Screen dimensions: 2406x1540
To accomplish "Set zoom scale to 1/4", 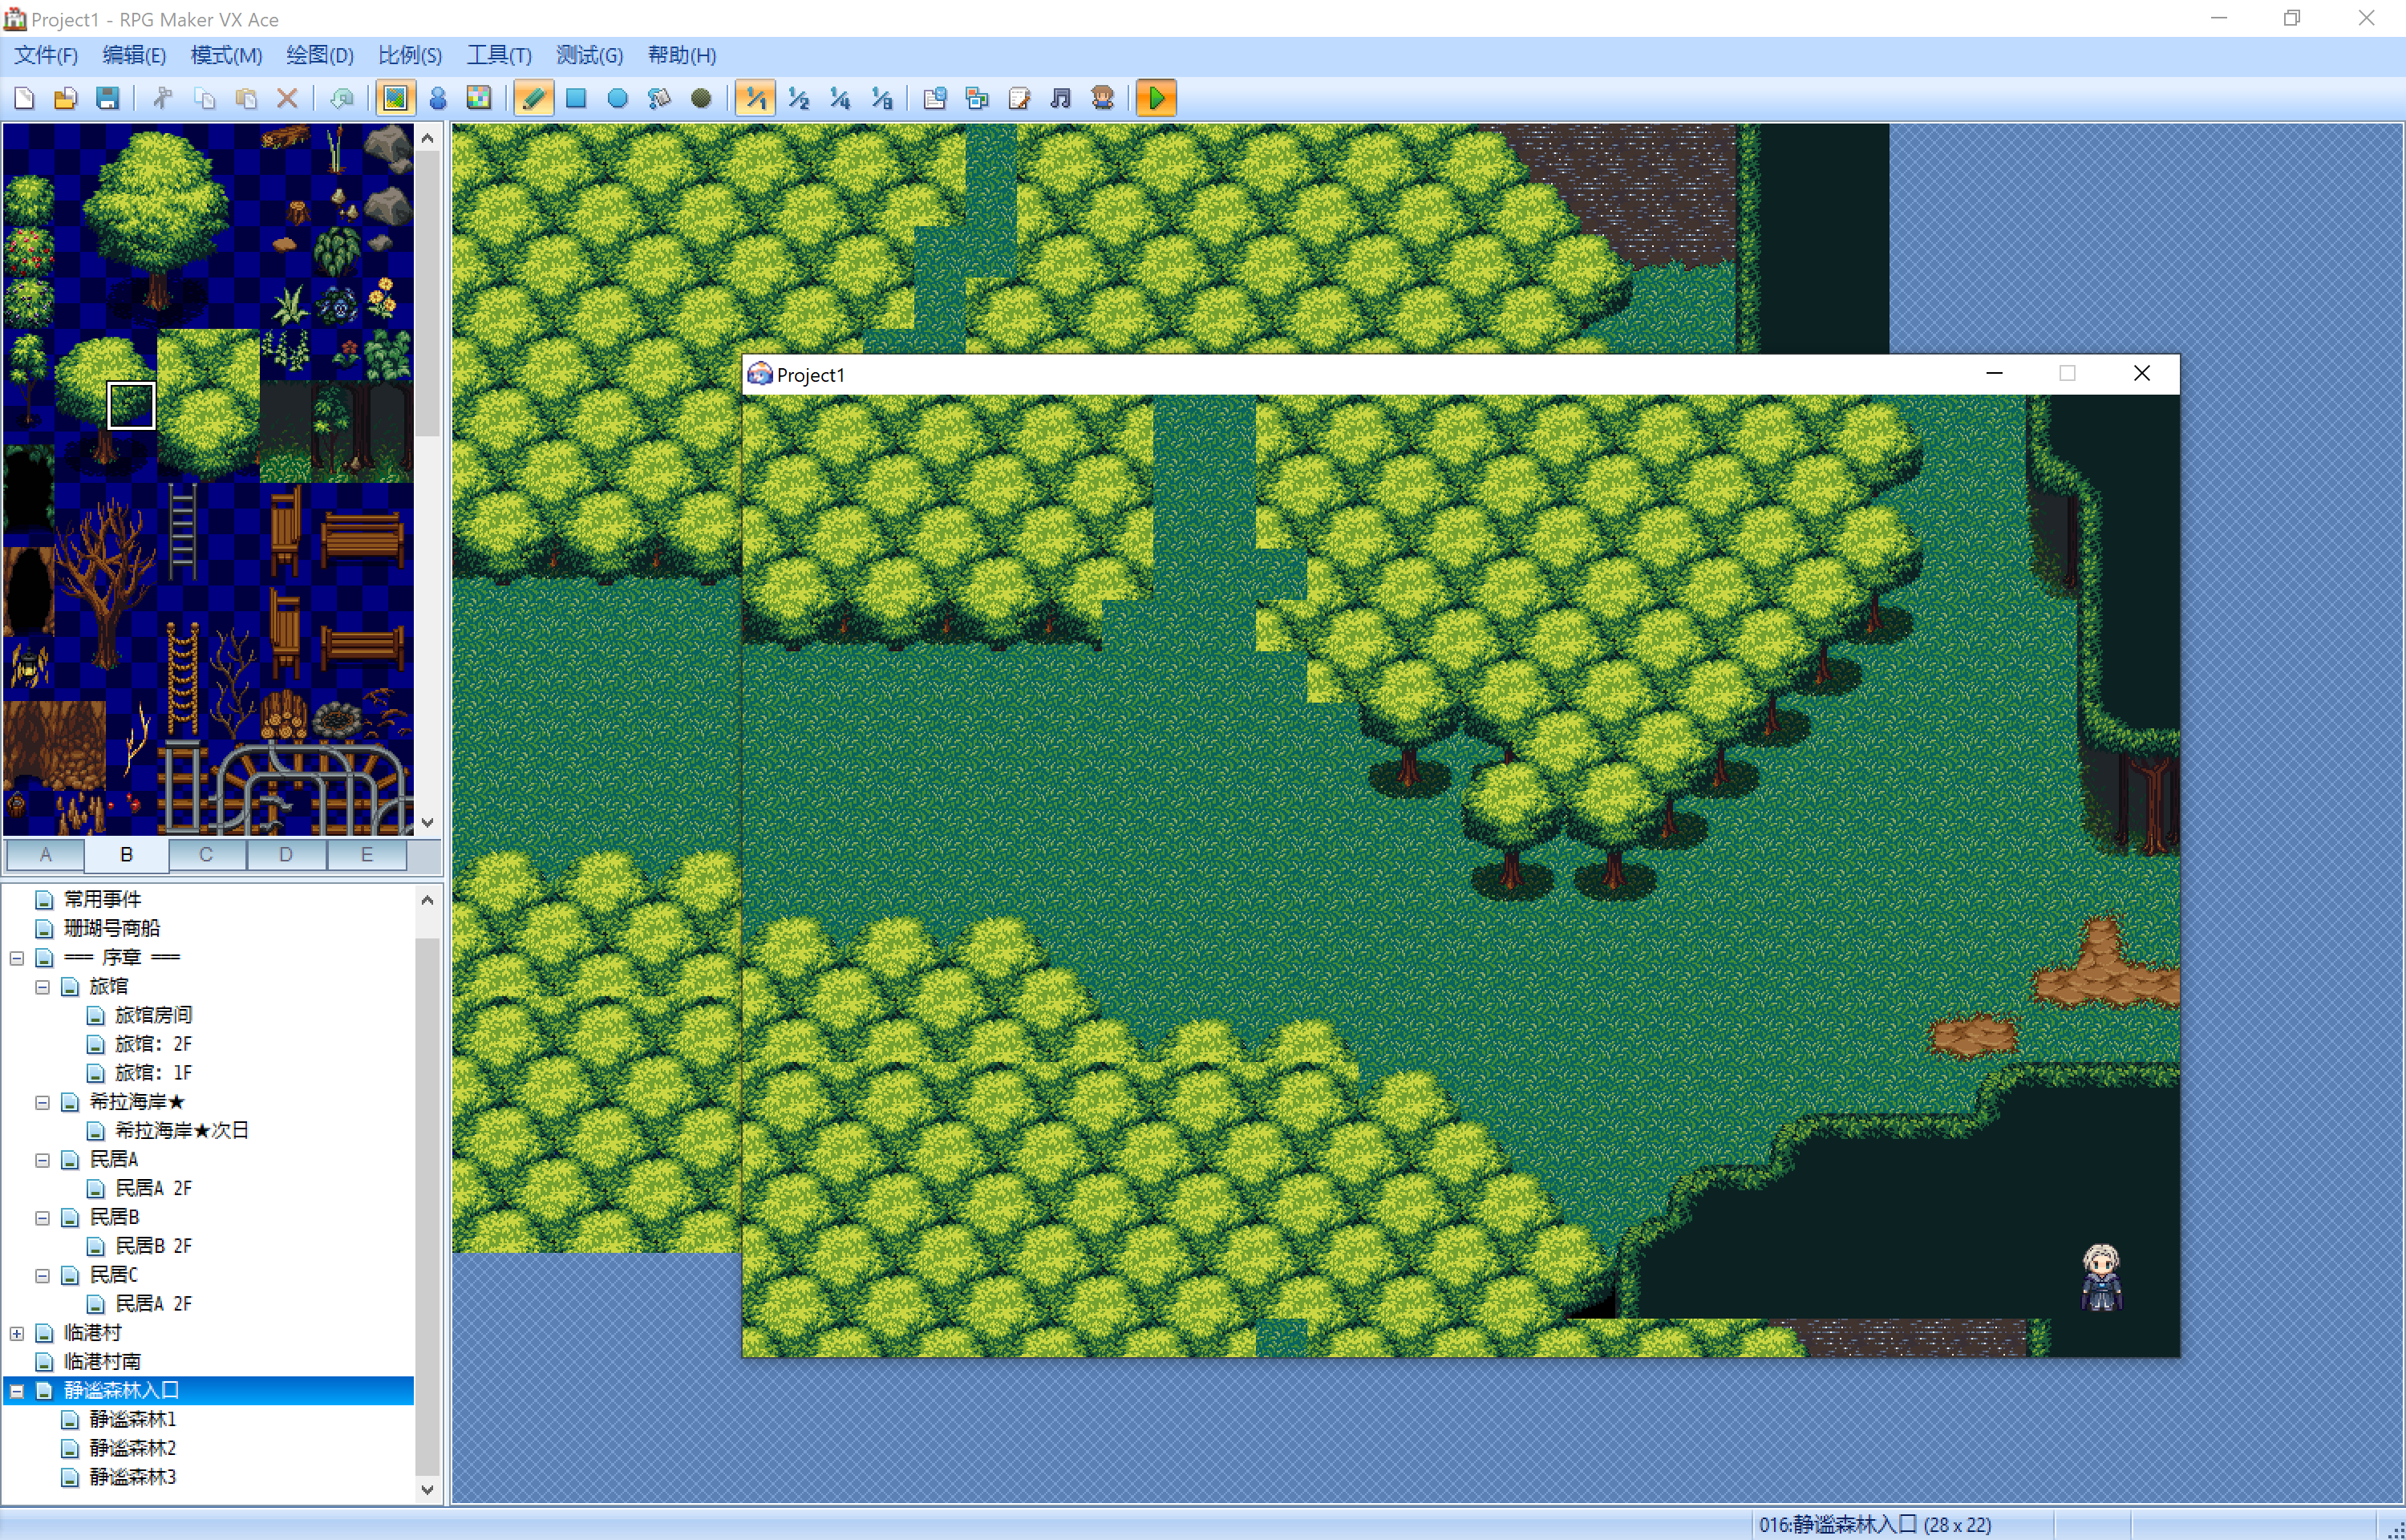I will [840, 98].
